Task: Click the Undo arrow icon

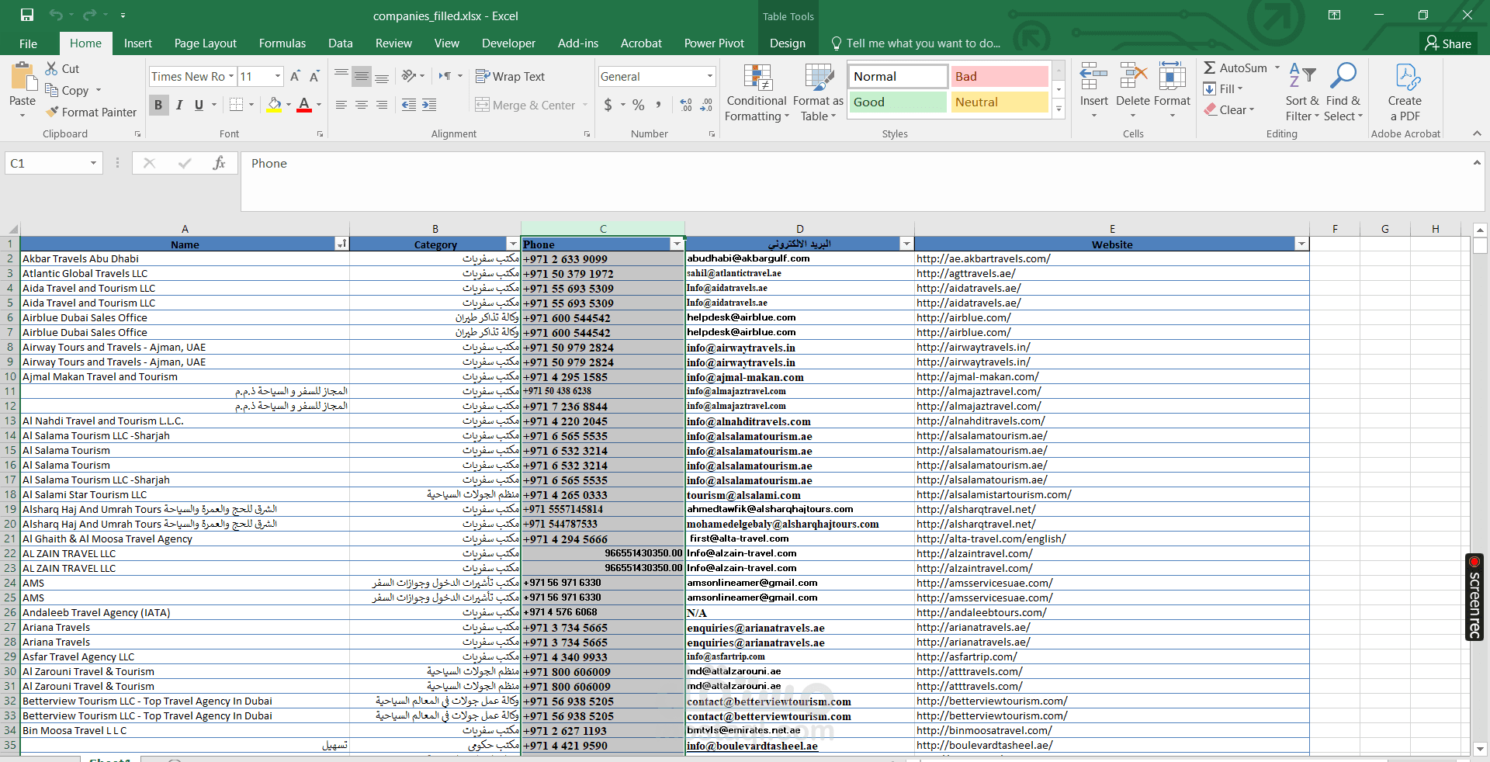Action: click(55, 15)
